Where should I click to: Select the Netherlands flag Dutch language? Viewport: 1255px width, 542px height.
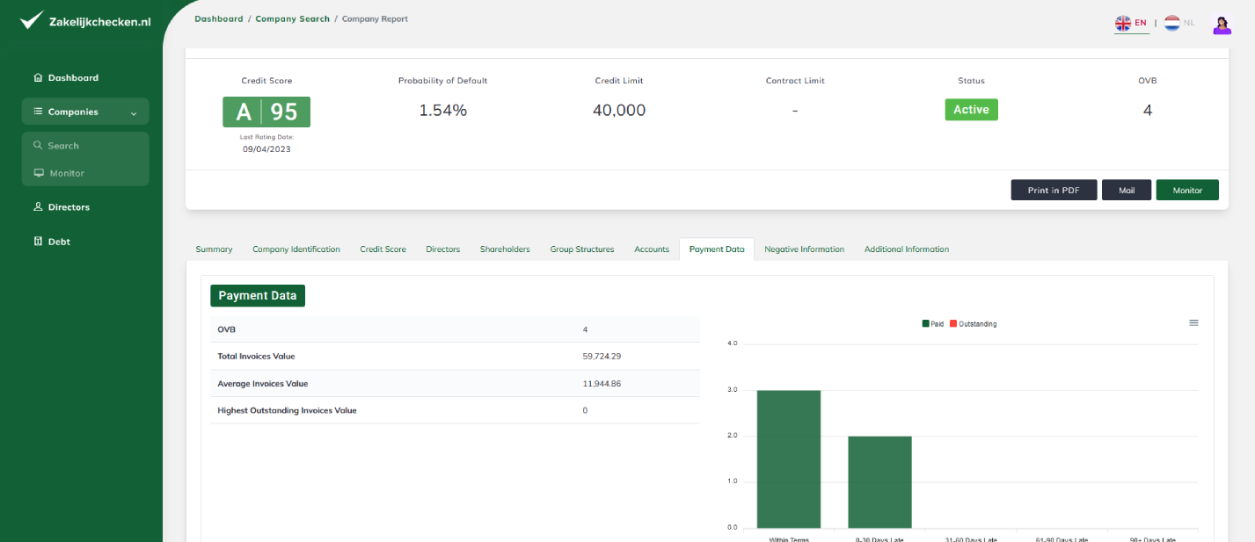pos(1172,23)
